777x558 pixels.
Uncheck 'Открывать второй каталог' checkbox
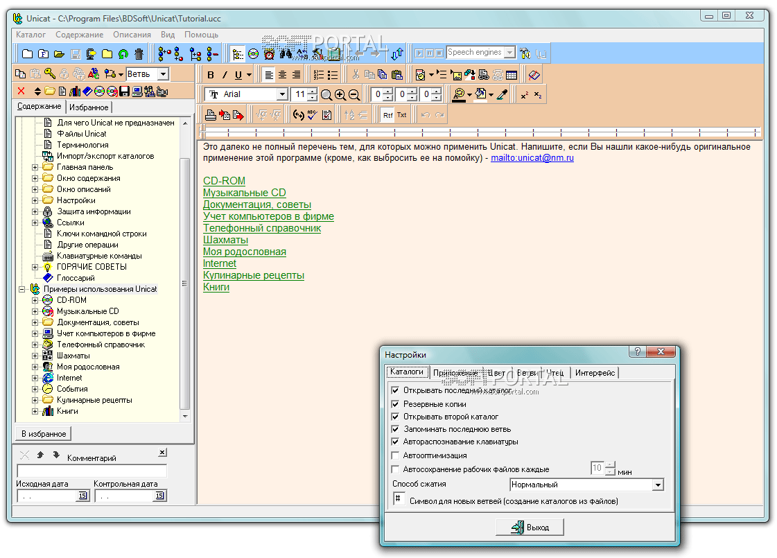pyautogui.click(x=395, y=417)
